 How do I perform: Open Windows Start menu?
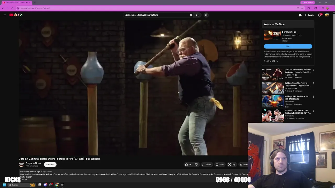pos(4,185)
